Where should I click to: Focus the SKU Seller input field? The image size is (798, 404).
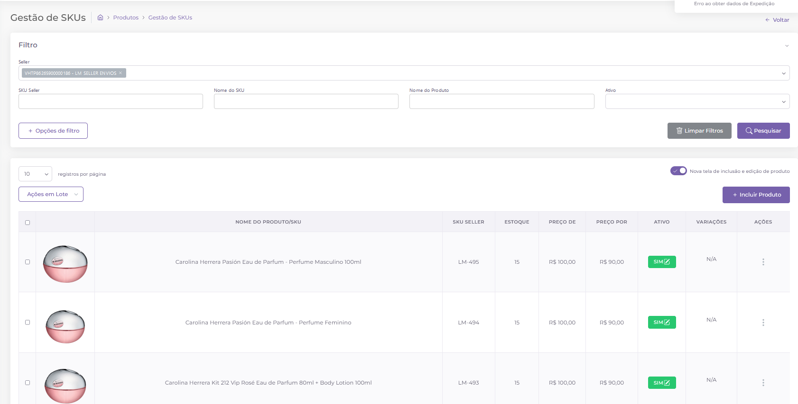[111, 101]
